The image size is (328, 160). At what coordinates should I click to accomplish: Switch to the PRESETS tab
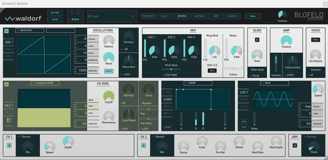tap(148, 16)
